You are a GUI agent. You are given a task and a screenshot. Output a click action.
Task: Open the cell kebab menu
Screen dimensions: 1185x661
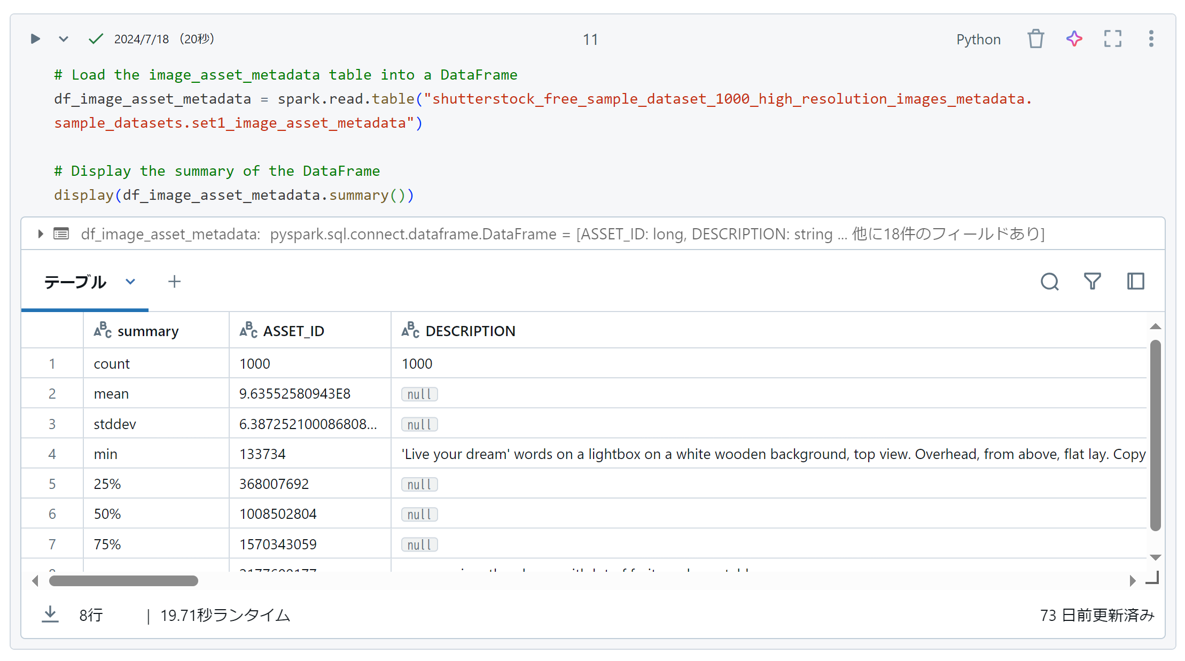[x=1151, y=39]
